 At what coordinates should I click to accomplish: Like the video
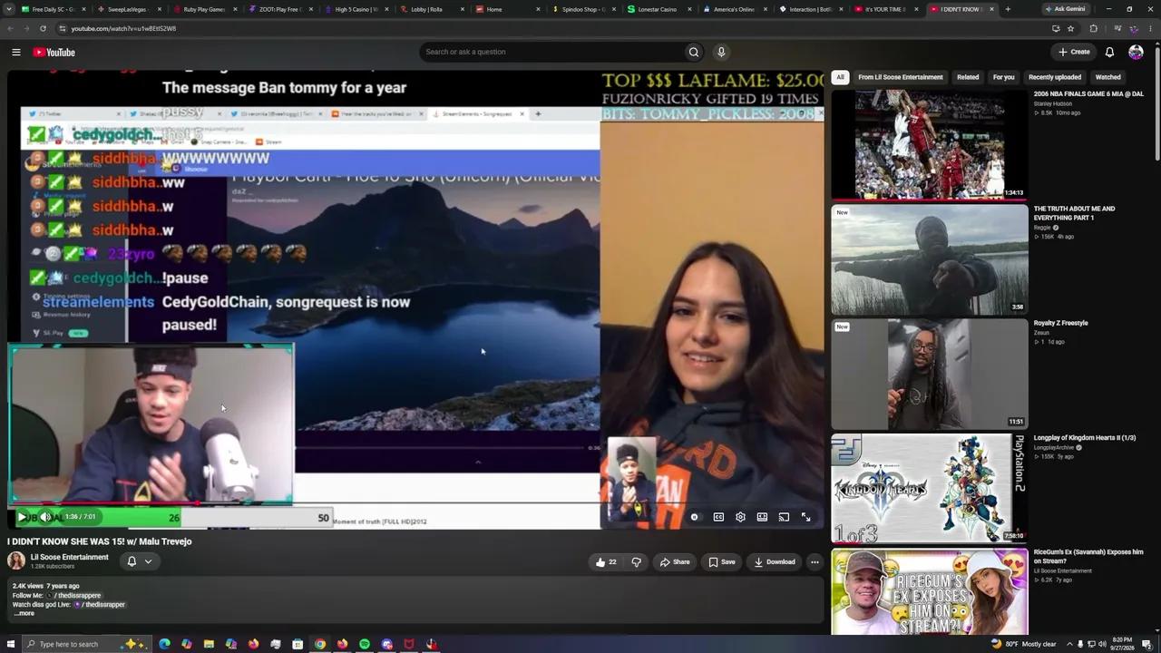tap(605, 561)
